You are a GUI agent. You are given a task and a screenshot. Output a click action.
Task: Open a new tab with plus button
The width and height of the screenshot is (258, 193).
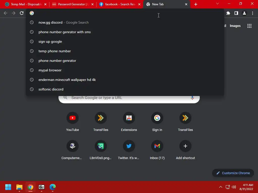click(x=196, y=4)
